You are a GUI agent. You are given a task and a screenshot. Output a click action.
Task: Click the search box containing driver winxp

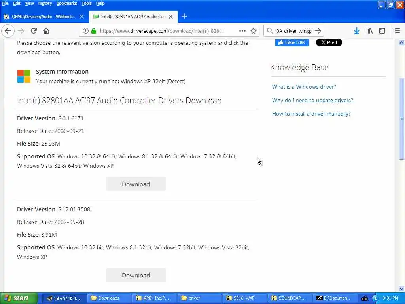click(294, 31)
